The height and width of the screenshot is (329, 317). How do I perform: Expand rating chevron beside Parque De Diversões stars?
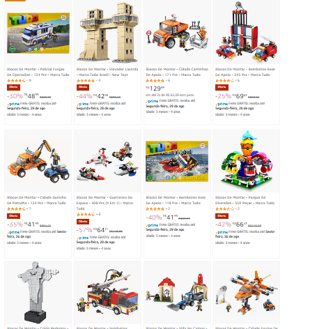(x=235, y=208)
